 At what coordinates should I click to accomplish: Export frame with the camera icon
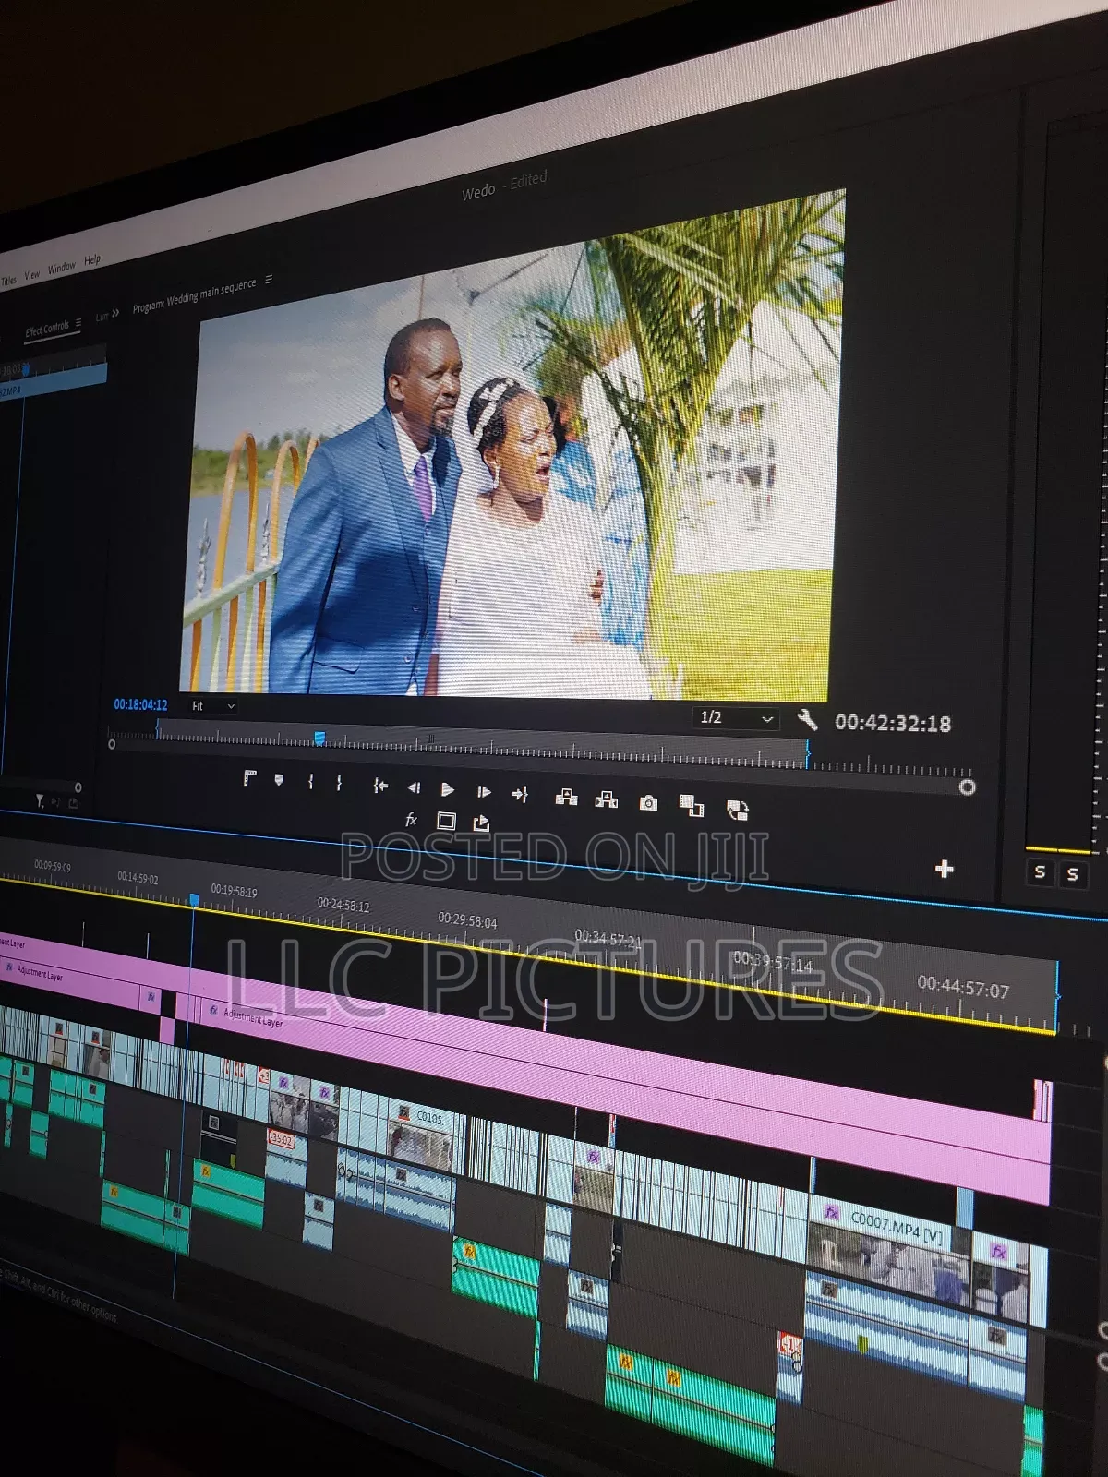click(648, 803)
